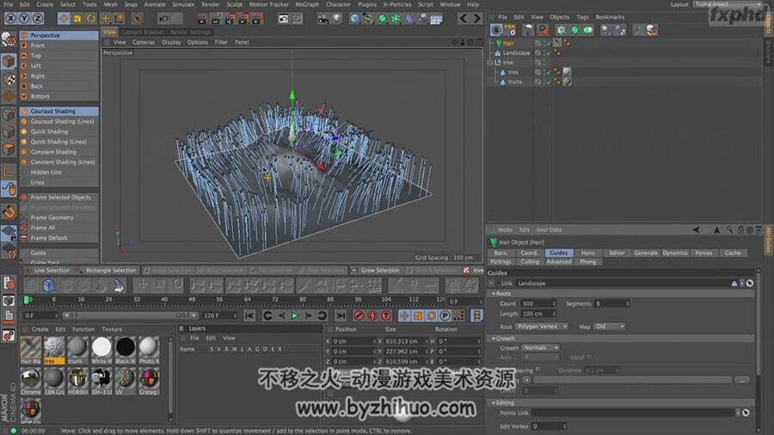This screenshot has width=774, height=435.
Task: Jump to start of timeline
Action: (249, 316)
